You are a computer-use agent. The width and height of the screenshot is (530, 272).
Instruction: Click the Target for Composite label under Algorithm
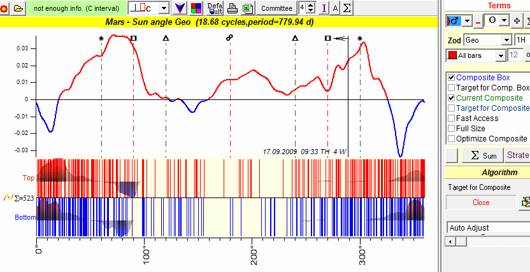pos(479,187)
